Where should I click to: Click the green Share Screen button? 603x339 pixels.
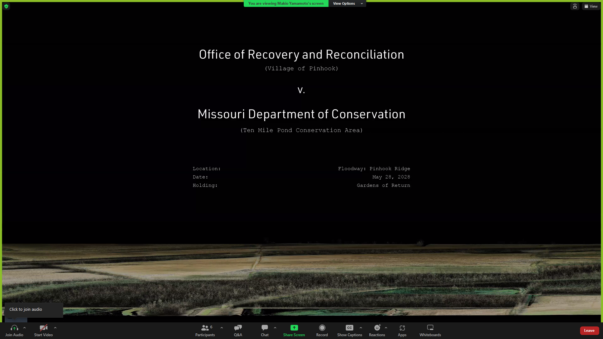tap(294, 331)
